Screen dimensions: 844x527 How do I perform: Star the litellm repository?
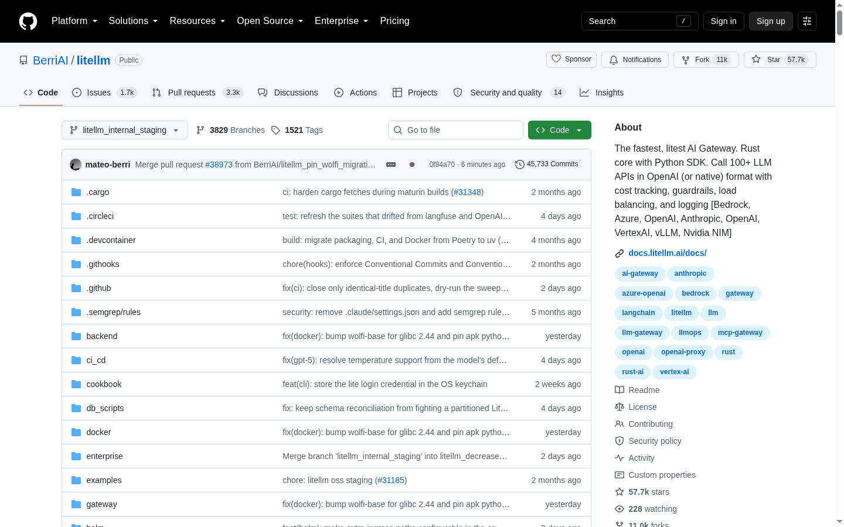tap(780, 60)
